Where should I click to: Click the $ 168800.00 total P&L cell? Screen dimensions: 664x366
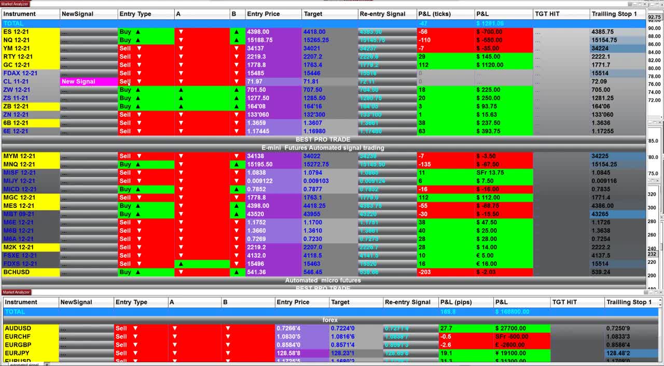point(522,312)
